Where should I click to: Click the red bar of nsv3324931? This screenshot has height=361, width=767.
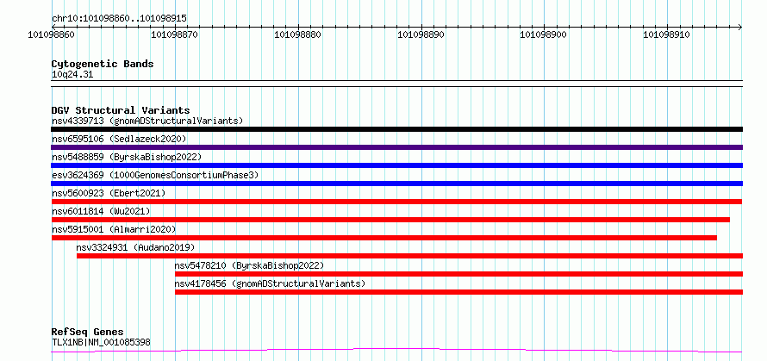pyautogui.click(x=410, y=256)
